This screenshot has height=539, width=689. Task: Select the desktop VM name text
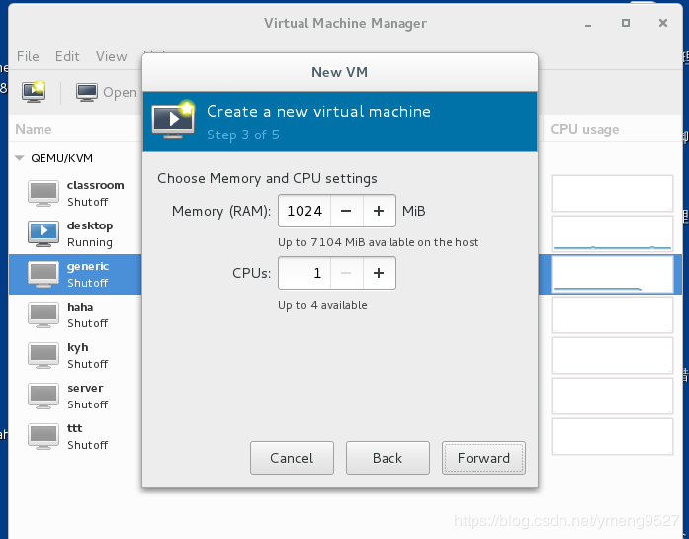tap(90, 225)
